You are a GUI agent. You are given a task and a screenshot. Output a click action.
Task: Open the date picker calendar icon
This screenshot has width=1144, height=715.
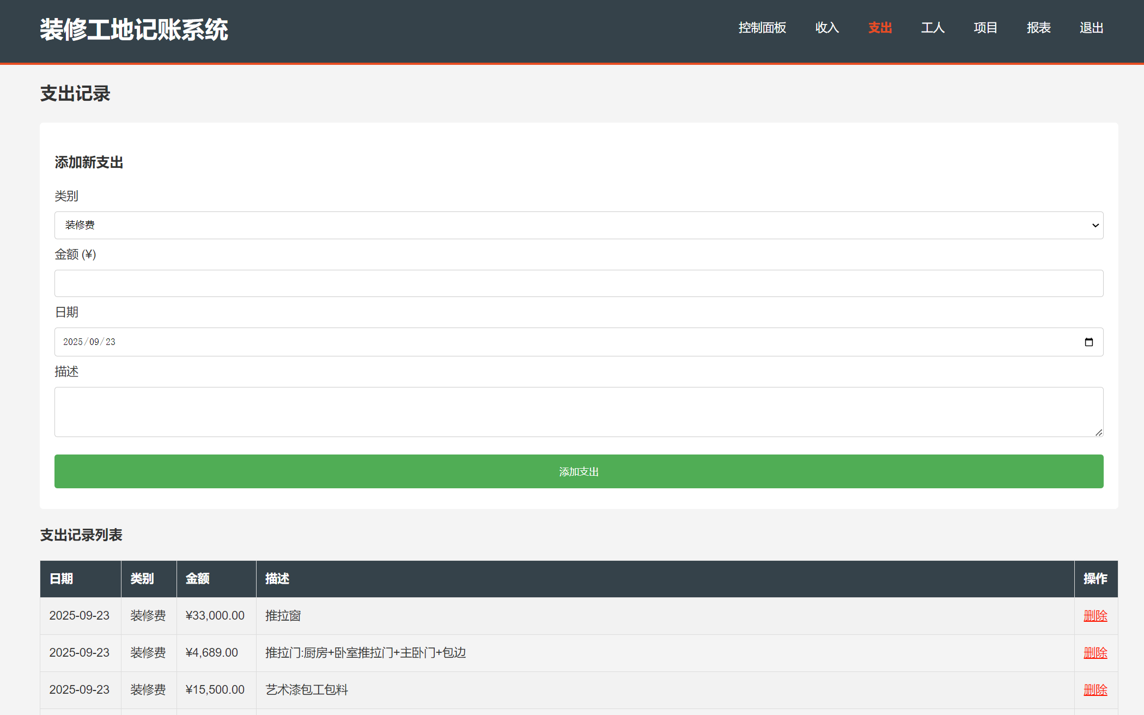(1088, 342)
